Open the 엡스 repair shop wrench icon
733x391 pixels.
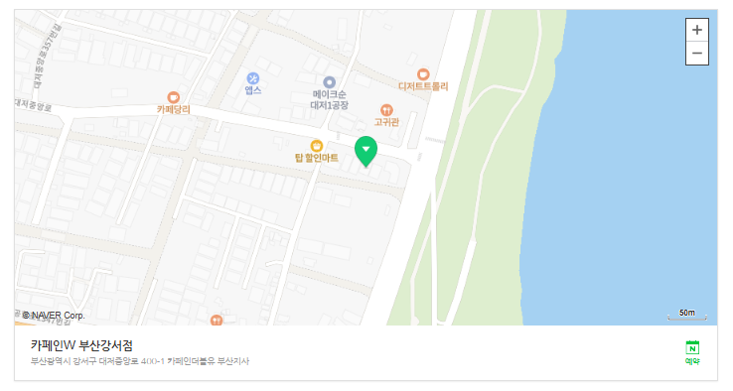pyautogui.click(x=253, y=78)
